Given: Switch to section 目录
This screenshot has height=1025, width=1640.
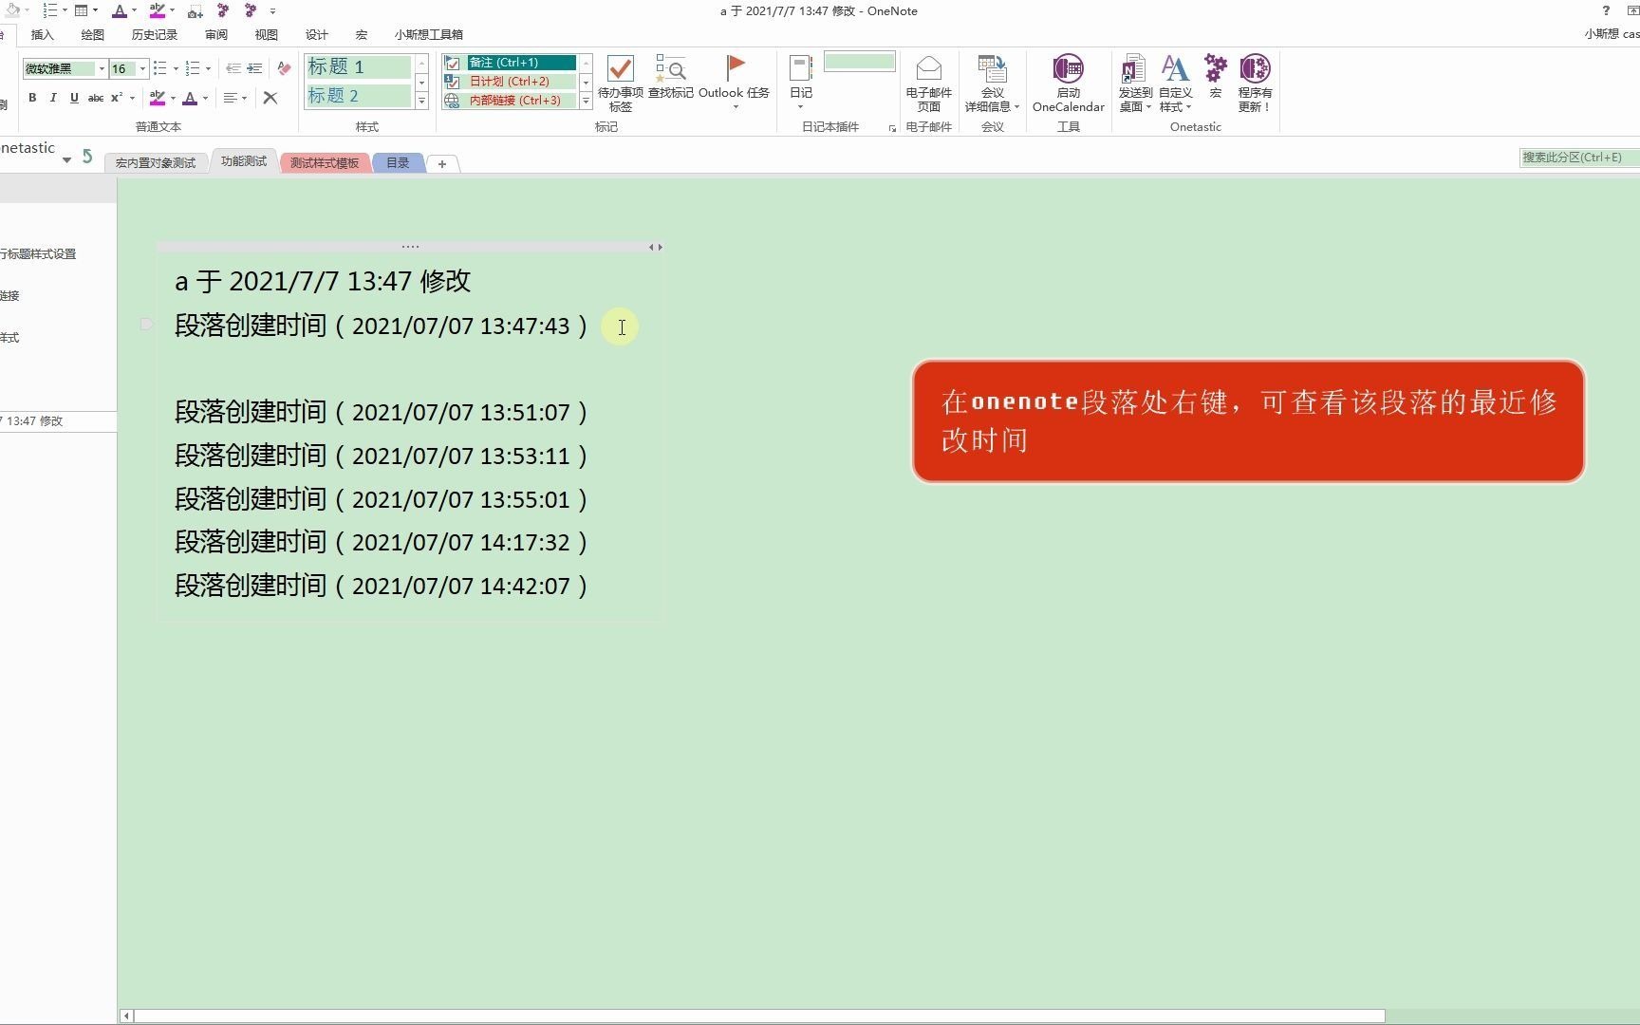Looking at the screenshot, I should pos(398,163).
